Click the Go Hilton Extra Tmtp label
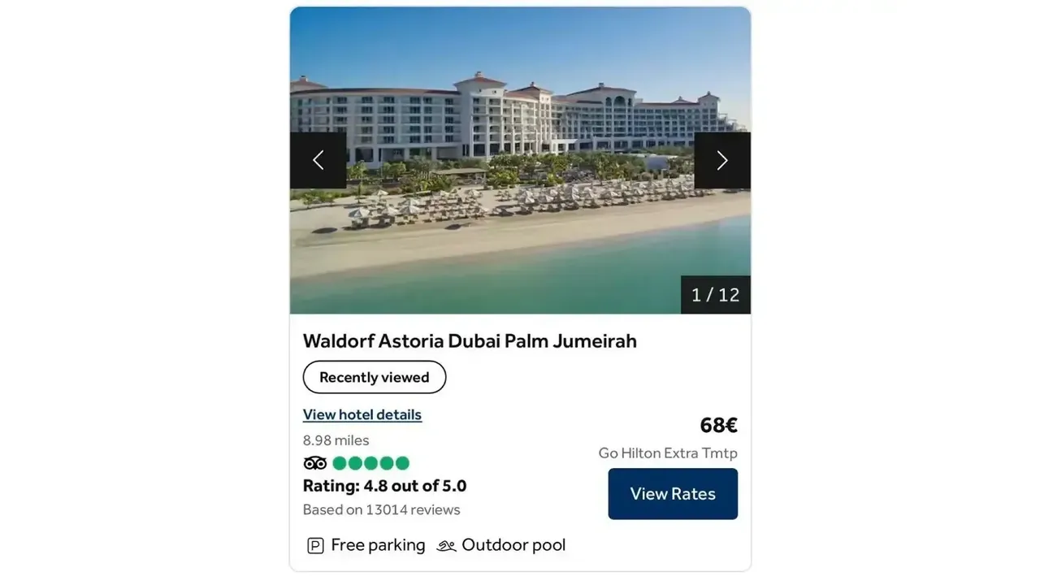Viewport: 1040px width, 585px height. pyautogui.click(x=668, y=453)
